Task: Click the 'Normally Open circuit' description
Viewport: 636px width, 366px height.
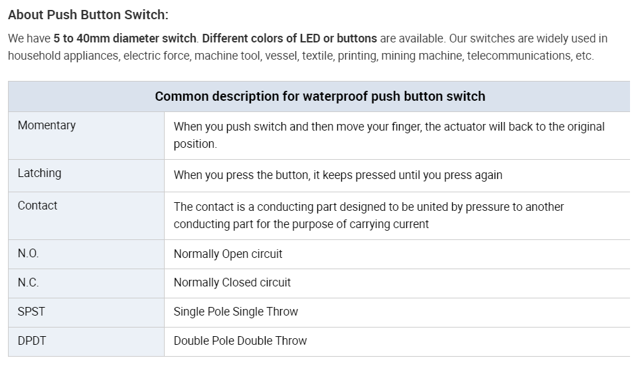Action: (228, 254)
